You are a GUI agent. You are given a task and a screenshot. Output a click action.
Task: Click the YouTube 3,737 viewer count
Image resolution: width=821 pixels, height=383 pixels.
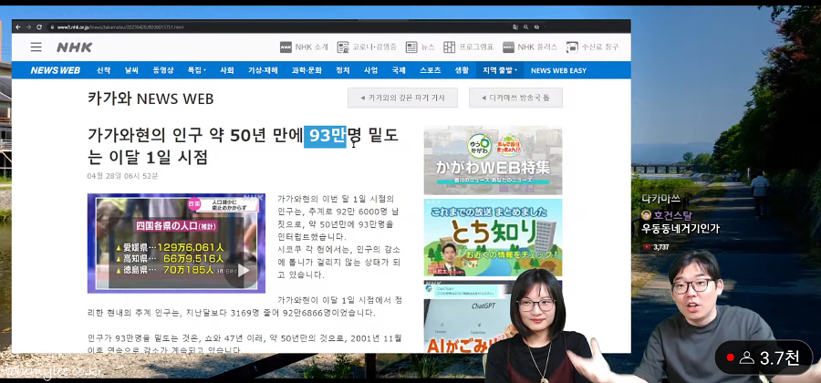657,247
